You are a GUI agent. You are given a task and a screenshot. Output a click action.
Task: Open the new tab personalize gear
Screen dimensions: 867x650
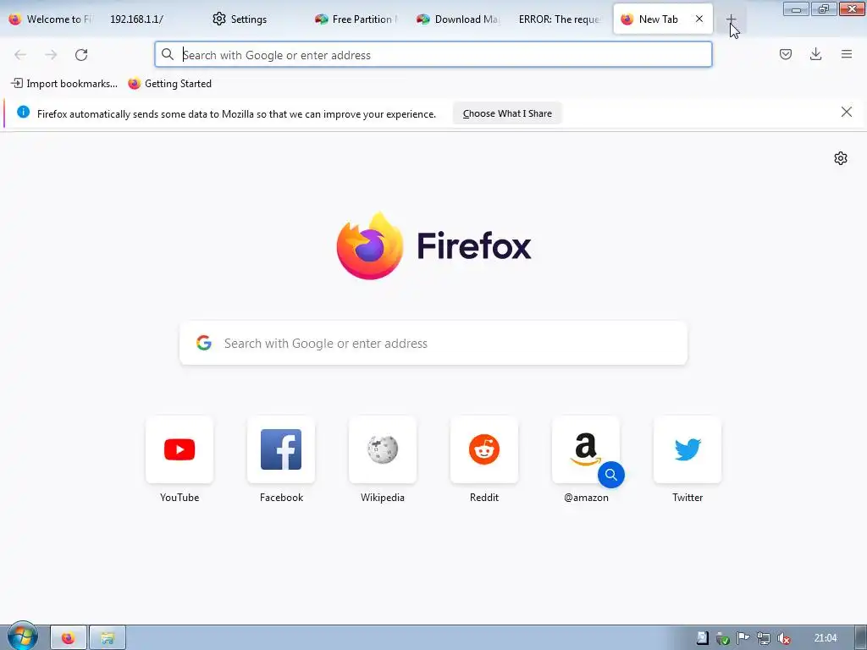[841, 158]
